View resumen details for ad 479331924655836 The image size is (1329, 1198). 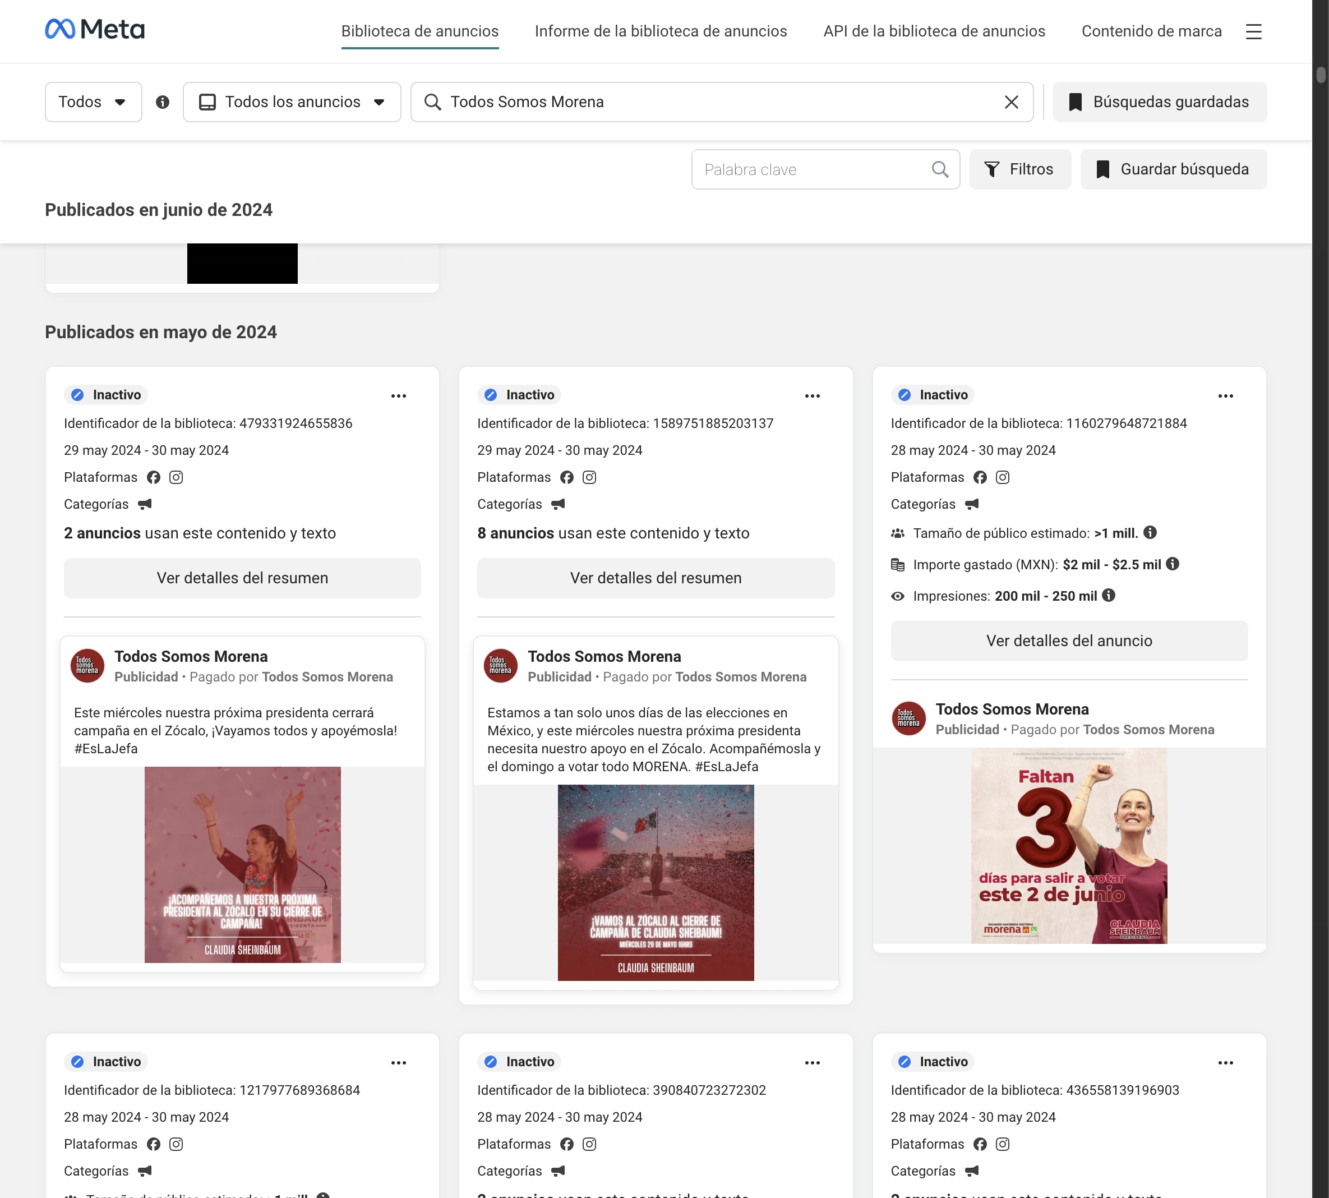[242, 578]
